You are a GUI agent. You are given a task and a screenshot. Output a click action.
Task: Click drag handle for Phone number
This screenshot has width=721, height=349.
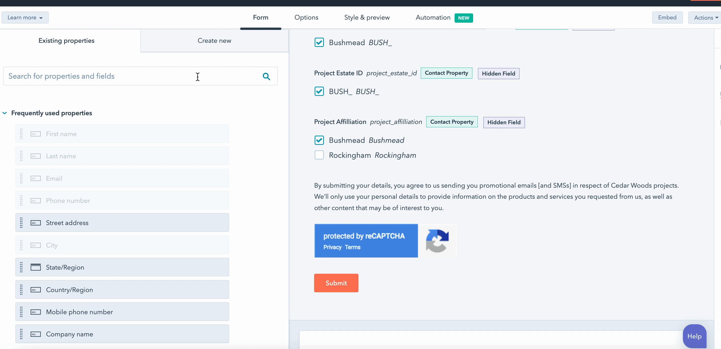[21, 200]
